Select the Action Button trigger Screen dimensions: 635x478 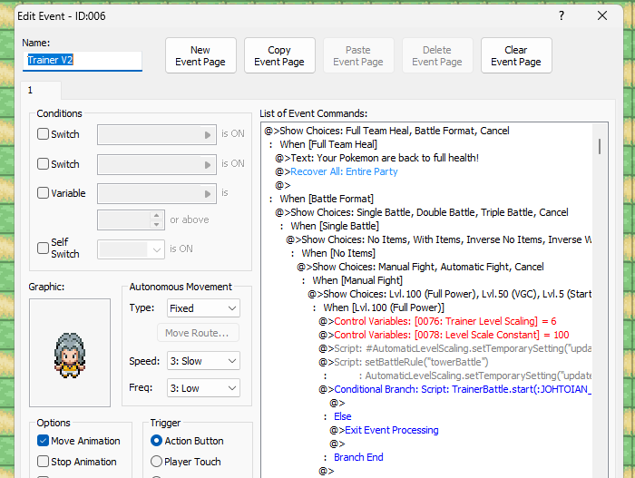[x=157, y=441]
